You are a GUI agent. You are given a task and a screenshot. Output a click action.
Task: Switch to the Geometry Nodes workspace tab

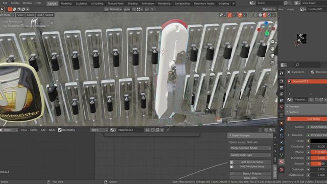[x=204, y=4]
